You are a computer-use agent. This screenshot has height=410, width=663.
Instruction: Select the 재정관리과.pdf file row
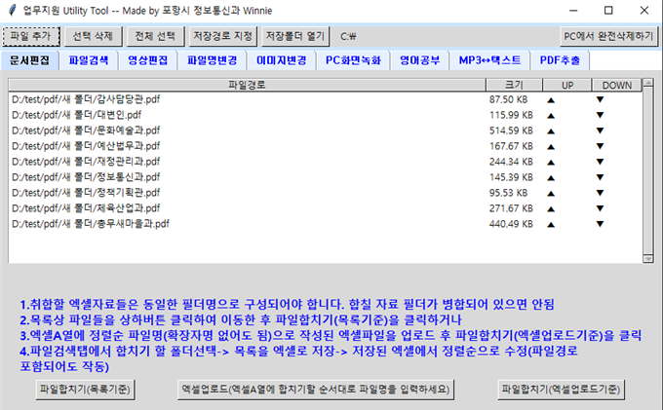(x=88, y=162)
